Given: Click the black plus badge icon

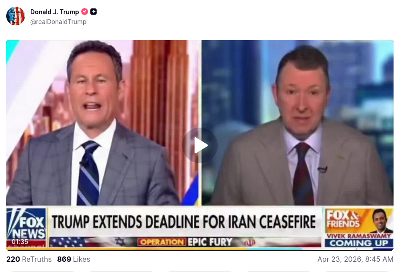Looking at the screenshot, I should [x=93, y=12].
